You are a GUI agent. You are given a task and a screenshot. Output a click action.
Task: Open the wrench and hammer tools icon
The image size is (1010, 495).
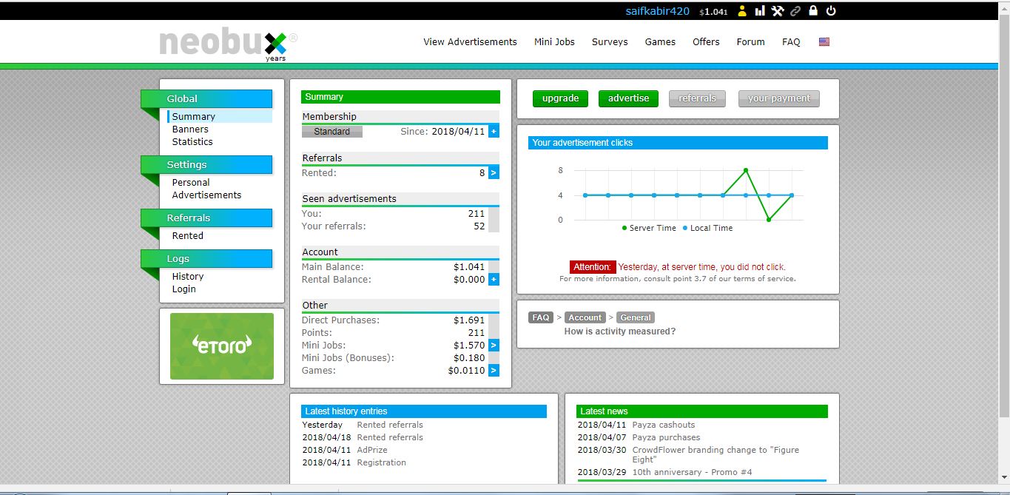778,11
